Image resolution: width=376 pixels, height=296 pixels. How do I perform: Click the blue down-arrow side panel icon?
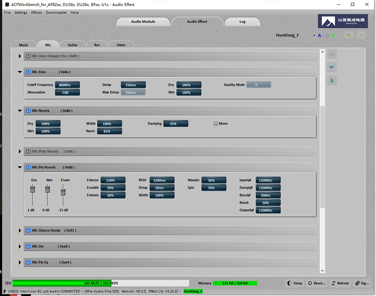(332, 67)
